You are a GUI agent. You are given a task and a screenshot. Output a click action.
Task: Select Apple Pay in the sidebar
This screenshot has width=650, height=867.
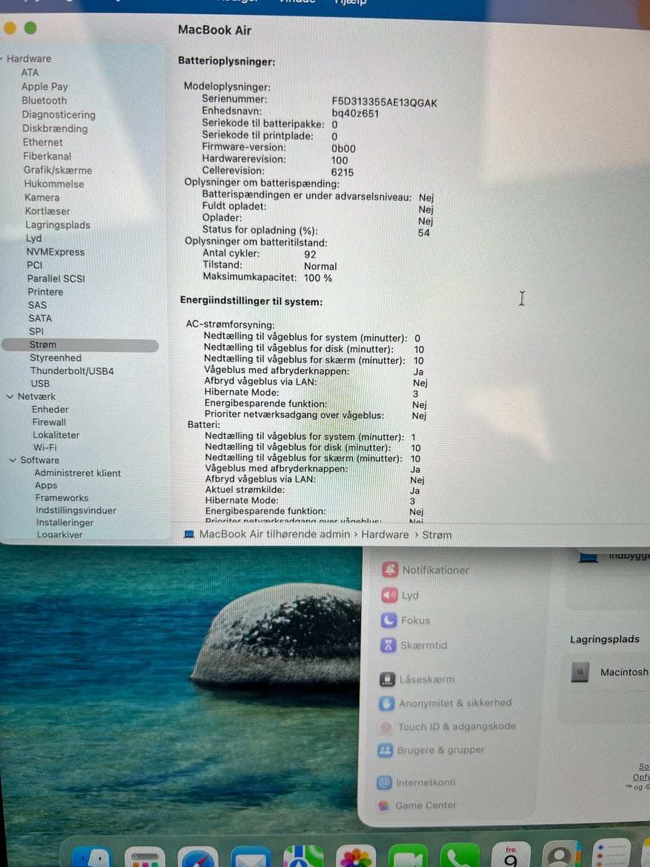click(x=45, y=87)
